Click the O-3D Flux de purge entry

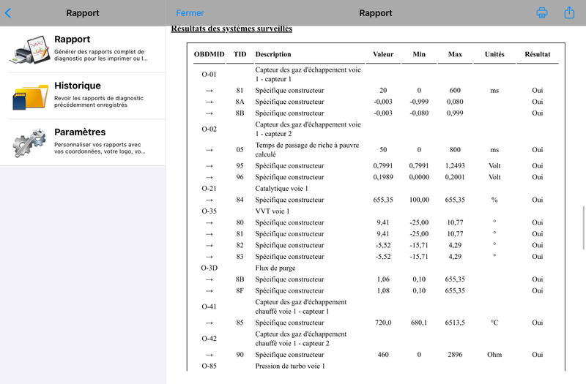tap(209, 268)
